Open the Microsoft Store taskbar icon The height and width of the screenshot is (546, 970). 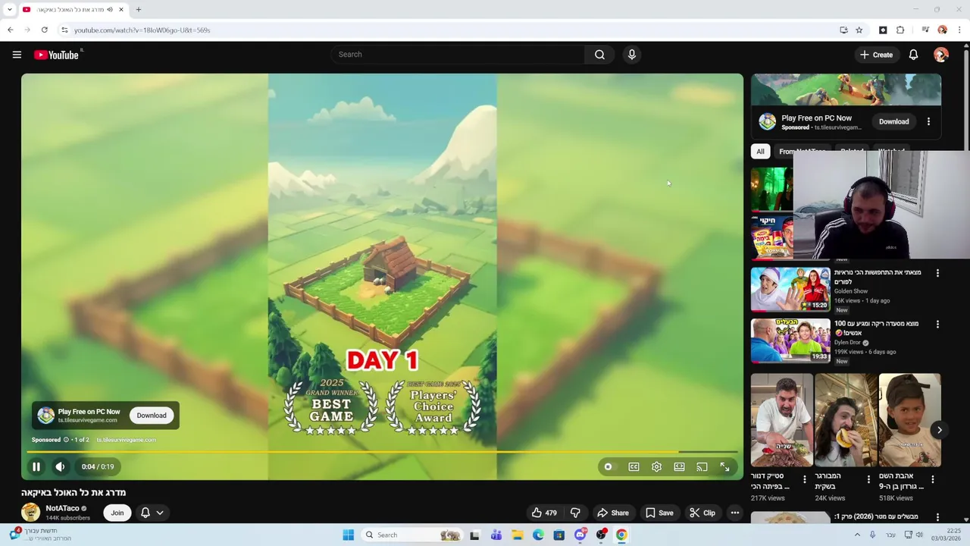559,535
